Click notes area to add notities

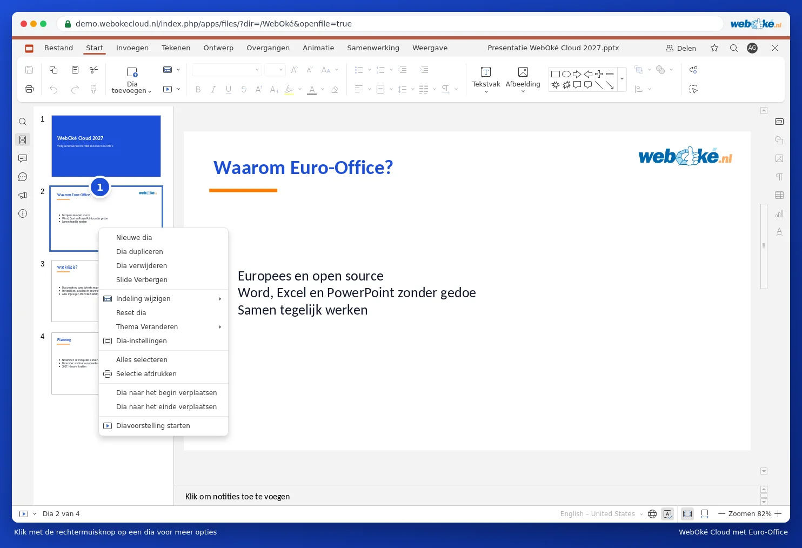(467, 496)
